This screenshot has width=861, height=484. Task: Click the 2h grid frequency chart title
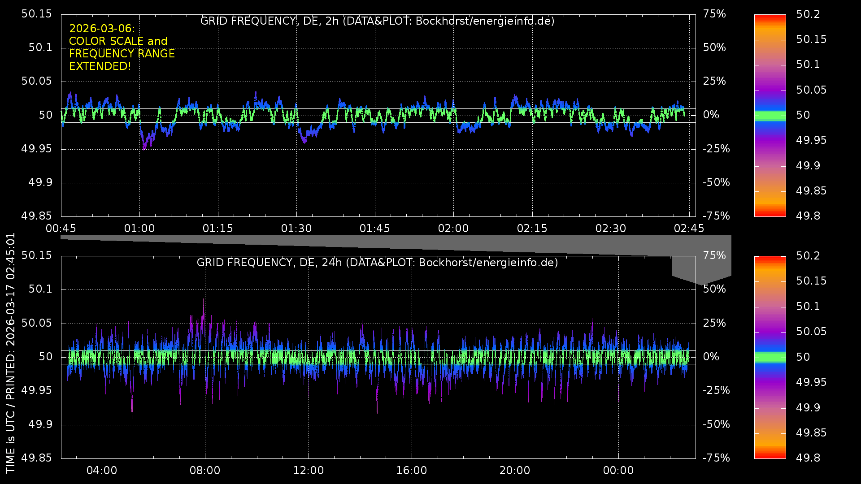pos(377,21)
